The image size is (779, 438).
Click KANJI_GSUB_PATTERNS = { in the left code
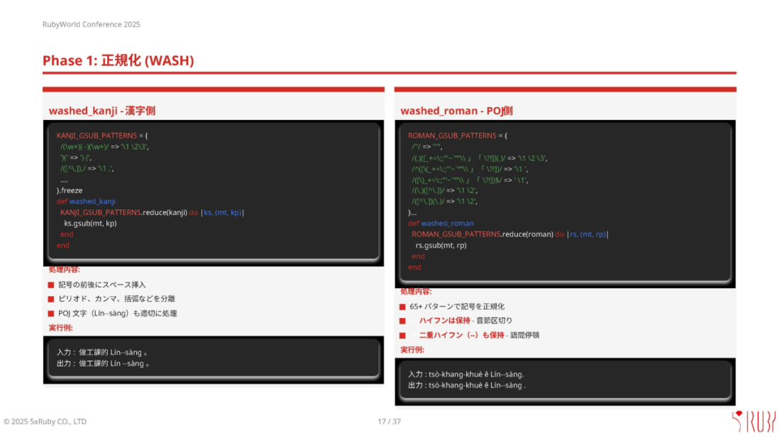click(102, 135)
